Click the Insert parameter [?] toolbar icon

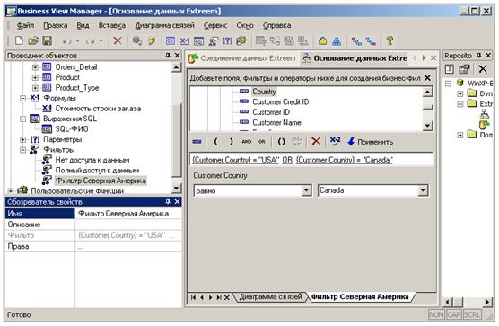pyautogui.click(x=227, y=40)
